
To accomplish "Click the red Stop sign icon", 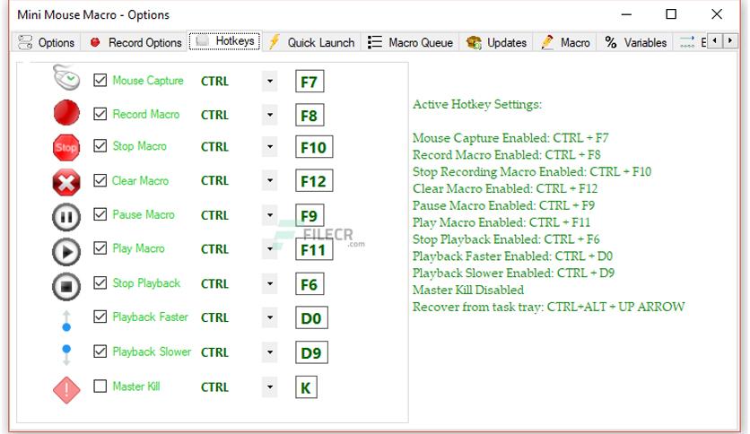I will pyautogui.click(x=66, y=147).
